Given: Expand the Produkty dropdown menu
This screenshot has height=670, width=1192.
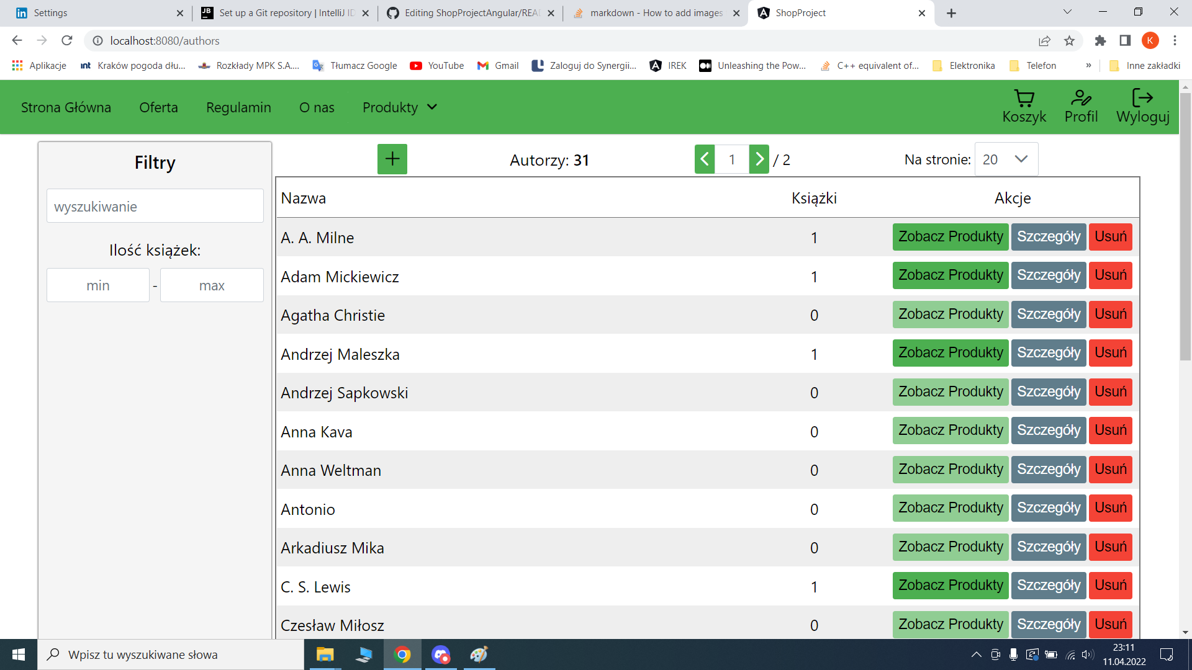Looking at the screenshot, I should tap(400, 107).
